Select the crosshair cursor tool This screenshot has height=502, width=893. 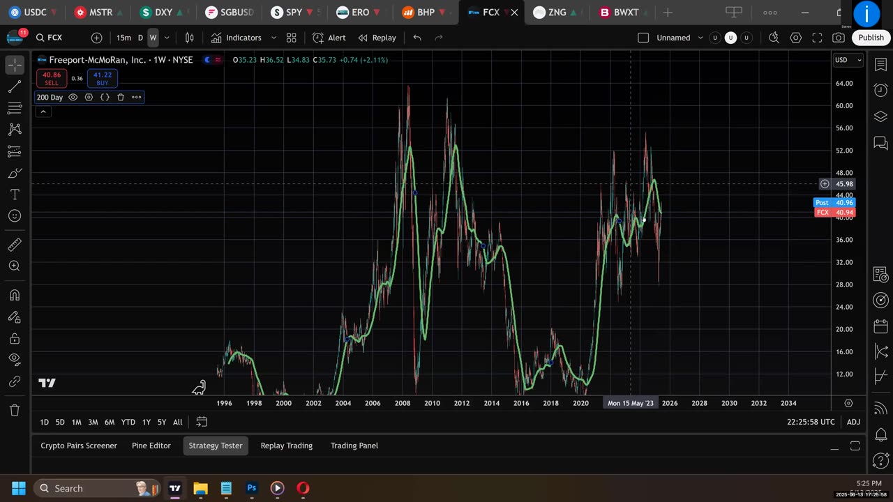pyautogui.click(x=15, y=65)
